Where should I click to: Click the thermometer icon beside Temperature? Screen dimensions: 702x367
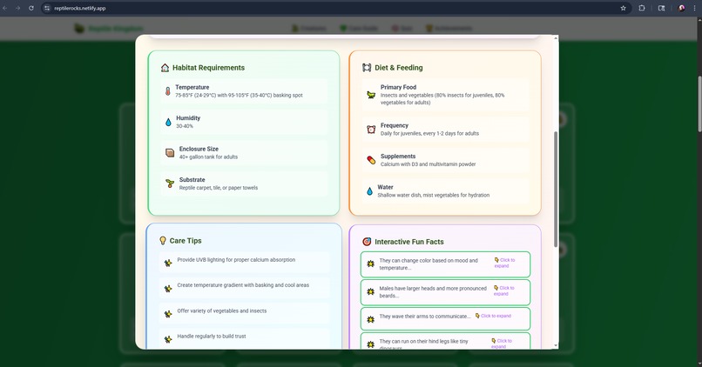click(167, 91)
